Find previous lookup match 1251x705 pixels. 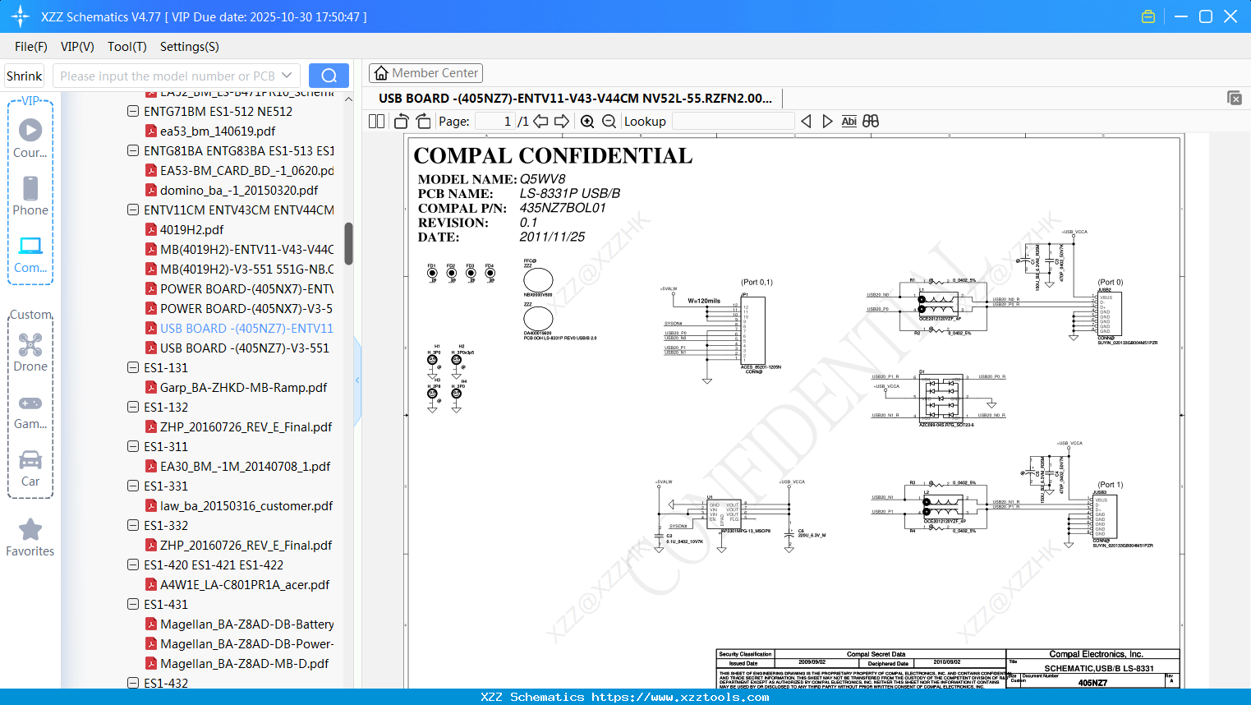click(x=806, y=122)
